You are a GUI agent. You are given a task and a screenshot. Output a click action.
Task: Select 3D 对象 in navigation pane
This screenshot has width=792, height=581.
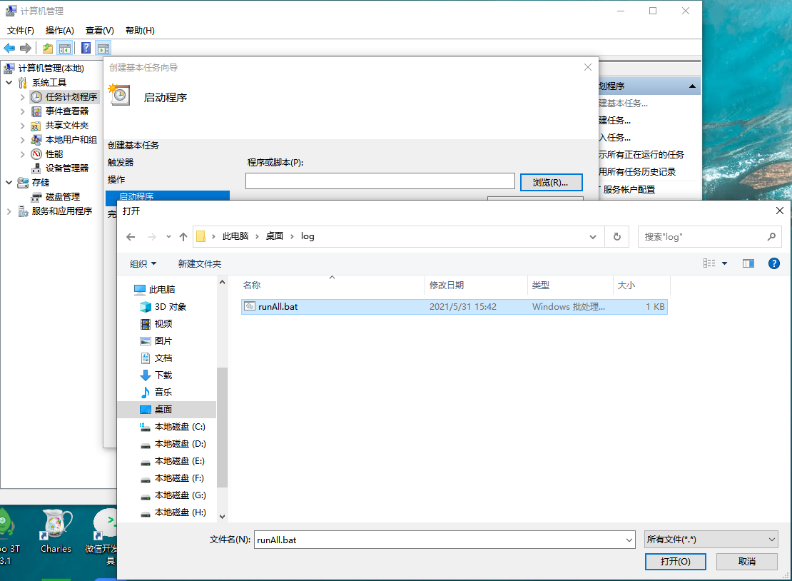(x=171, y=307)
